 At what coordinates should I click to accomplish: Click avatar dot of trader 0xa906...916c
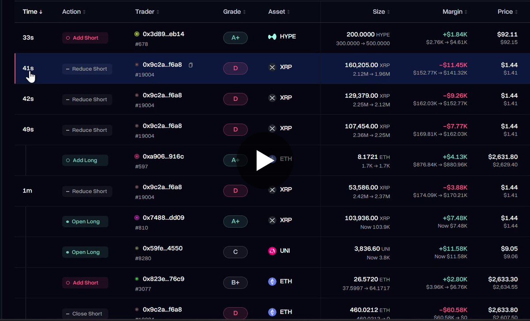(137, 156)
